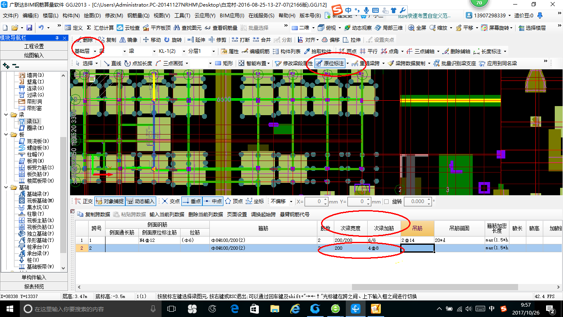This screenshot has width=563, height=317.
Task: Expand the 原位标注 dropdown arrow
Action: pyautogui.click(x=347, y=63)
